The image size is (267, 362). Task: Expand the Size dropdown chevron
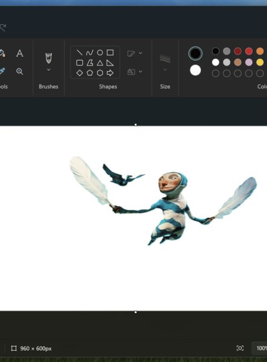point(165,70)
